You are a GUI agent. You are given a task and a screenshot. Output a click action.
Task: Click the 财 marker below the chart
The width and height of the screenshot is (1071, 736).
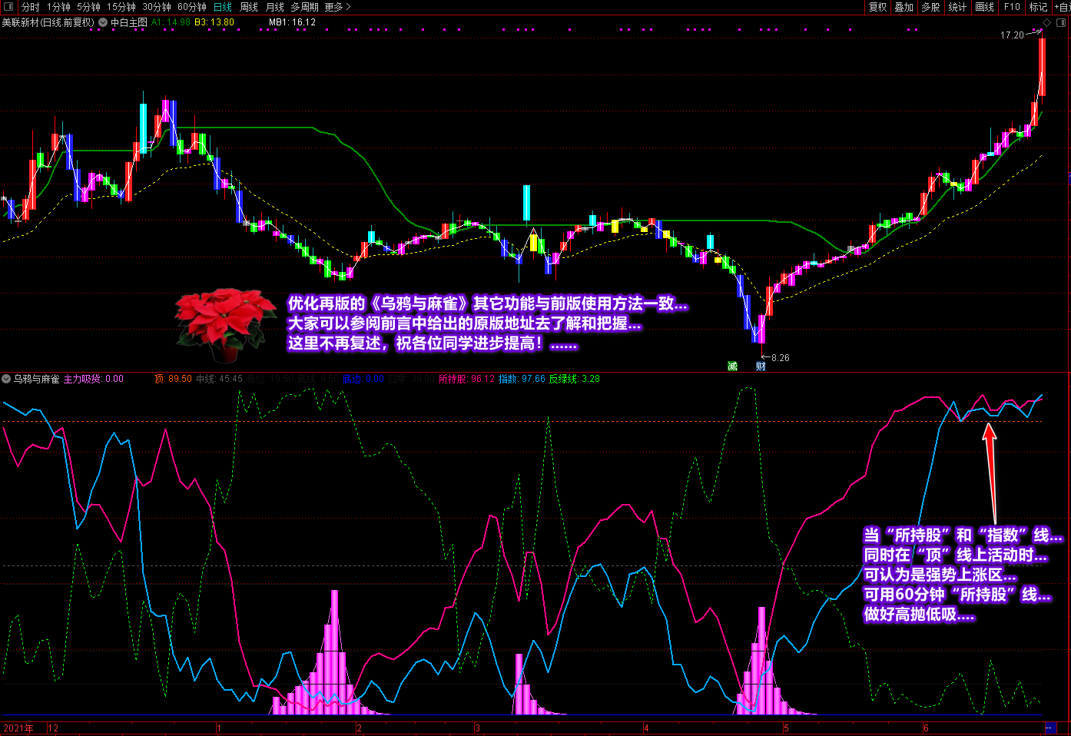click(761, 366)
